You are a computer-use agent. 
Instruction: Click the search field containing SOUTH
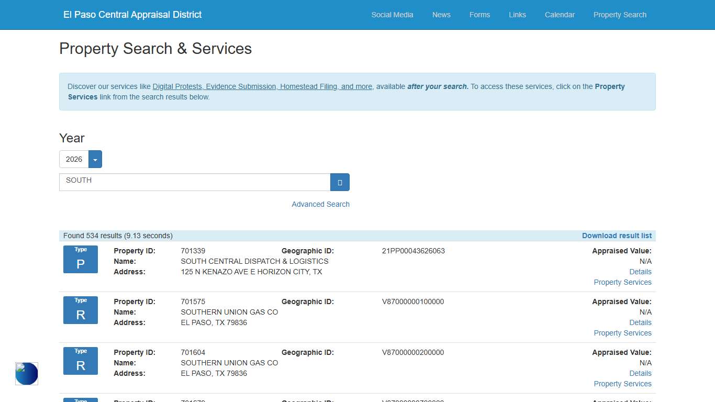click(195, 182)
